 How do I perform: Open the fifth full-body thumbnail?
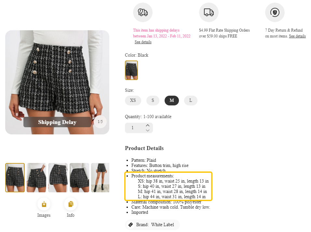[x=100, y=178]
